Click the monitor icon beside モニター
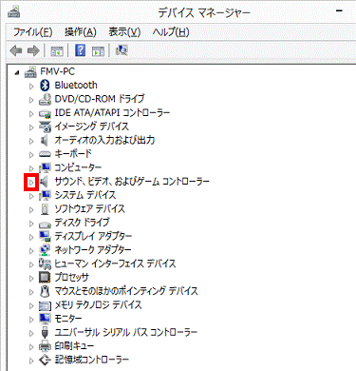356x371 pixels. click(x=45, y=319)
